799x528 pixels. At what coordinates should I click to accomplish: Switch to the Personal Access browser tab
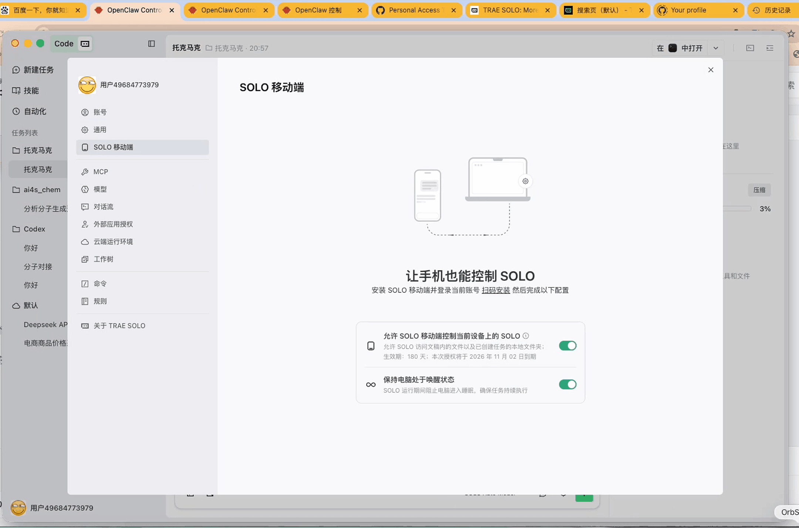(416, 10)
